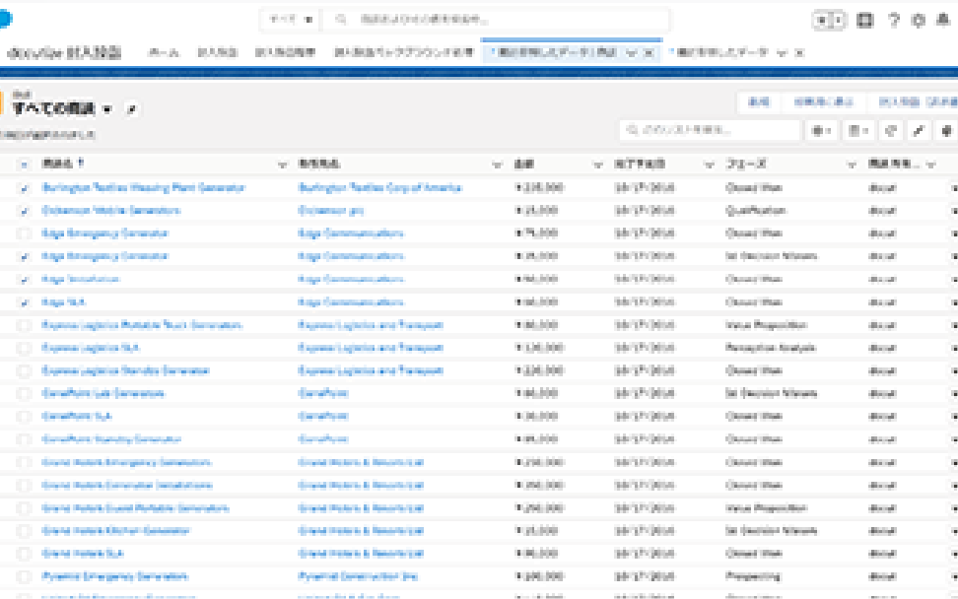Uncheck the Edge SLA row
This screenshot has width=958, height=599.
(x=24, y=302)
